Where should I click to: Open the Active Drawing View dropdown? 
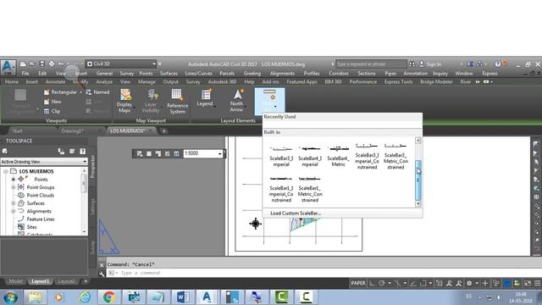[44, 162]
